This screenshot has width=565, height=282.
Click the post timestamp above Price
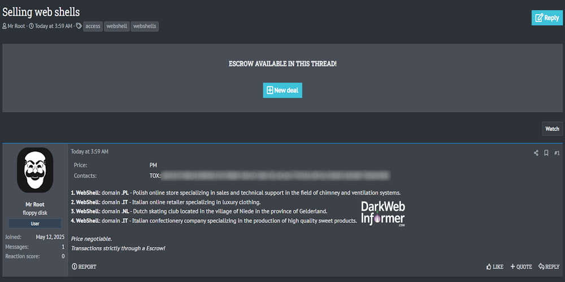[89, 152]
